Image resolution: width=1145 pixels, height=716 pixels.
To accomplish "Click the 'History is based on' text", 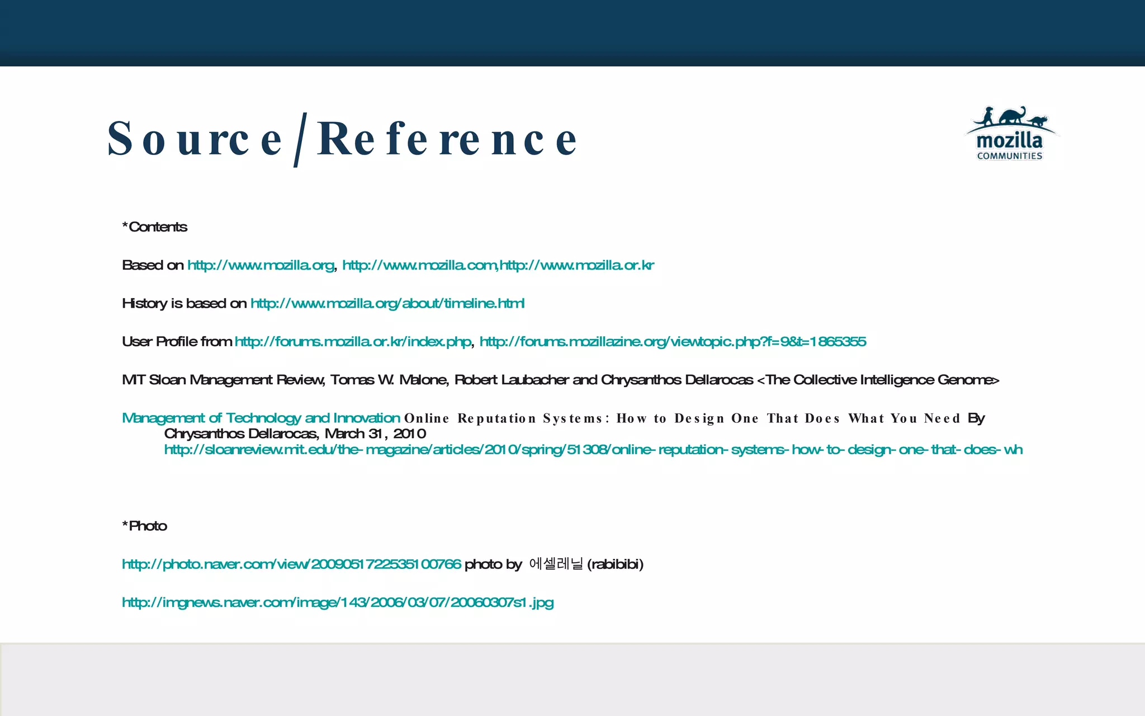I will point(184,304).
